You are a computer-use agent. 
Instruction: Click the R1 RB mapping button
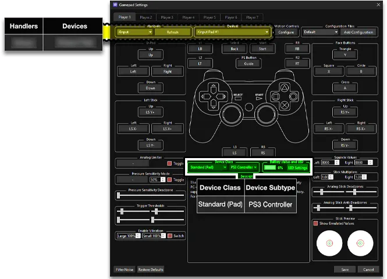tap(297, 49)
